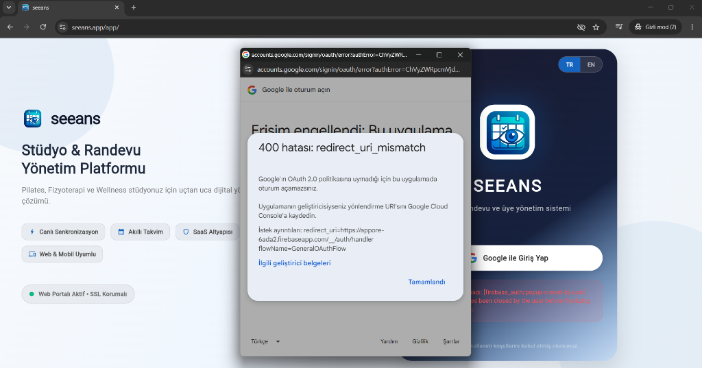Open the tab search dropdown arrow
702x368 pixels.
point(8,8)
